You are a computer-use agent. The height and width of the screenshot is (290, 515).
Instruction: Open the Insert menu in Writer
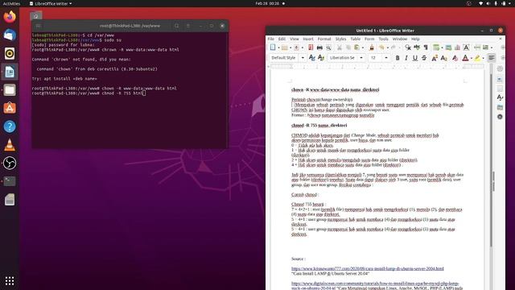[308, 39]
